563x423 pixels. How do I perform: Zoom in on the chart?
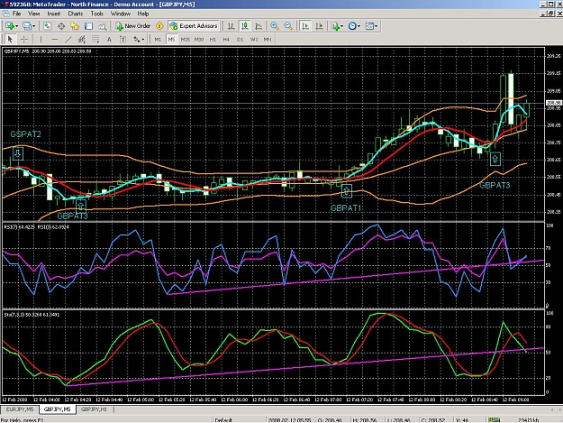pyautogui.click(x=275, y=26)
